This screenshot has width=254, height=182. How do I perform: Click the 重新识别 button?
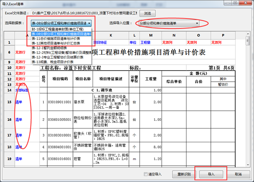(184, 174)
